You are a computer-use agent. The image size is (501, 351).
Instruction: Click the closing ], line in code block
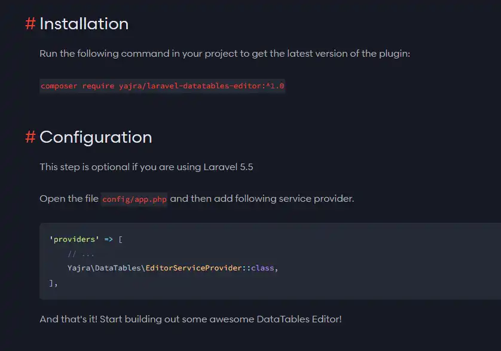[53, 283]
